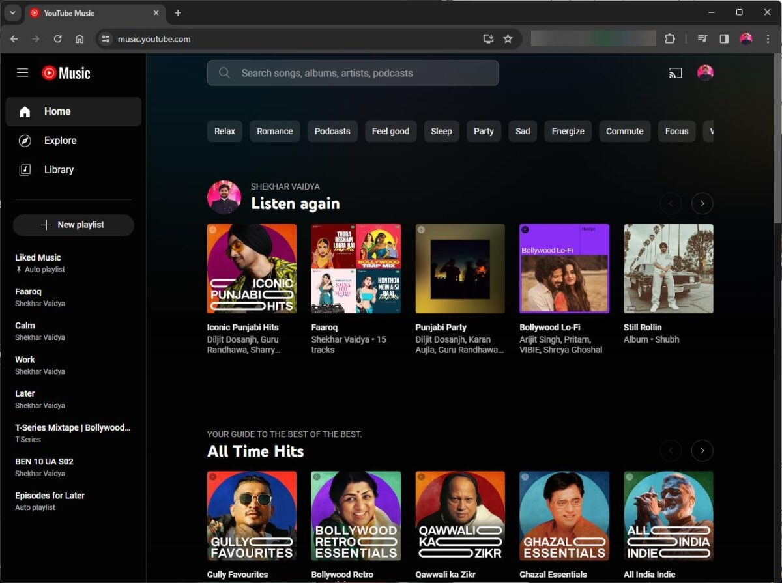Open the Still Rollin album cover
Image resolution: width=782 pixels, height=583 pixels.
tap(669, 269)
